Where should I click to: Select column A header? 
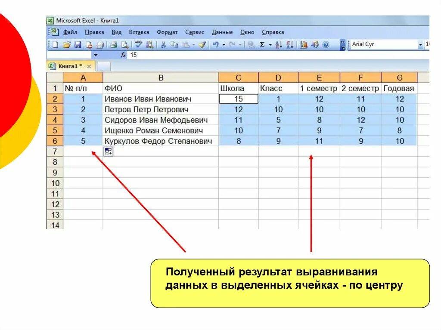pos(83,77)
